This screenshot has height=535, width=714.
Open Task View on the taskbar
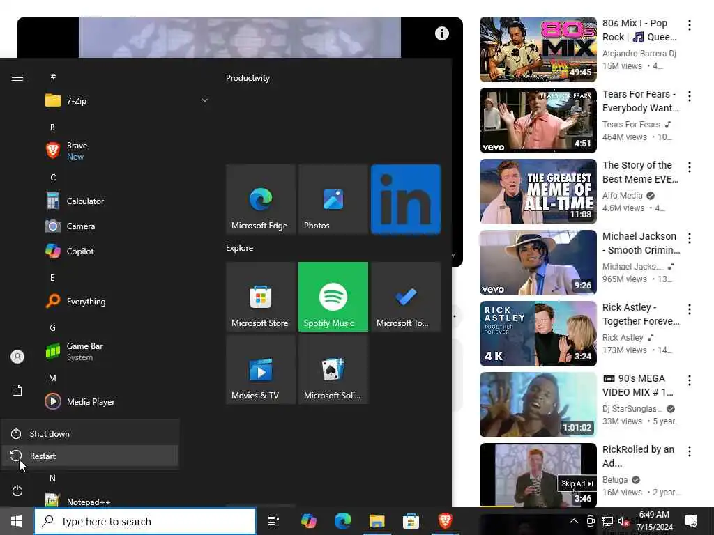click(x=273, y=521)
